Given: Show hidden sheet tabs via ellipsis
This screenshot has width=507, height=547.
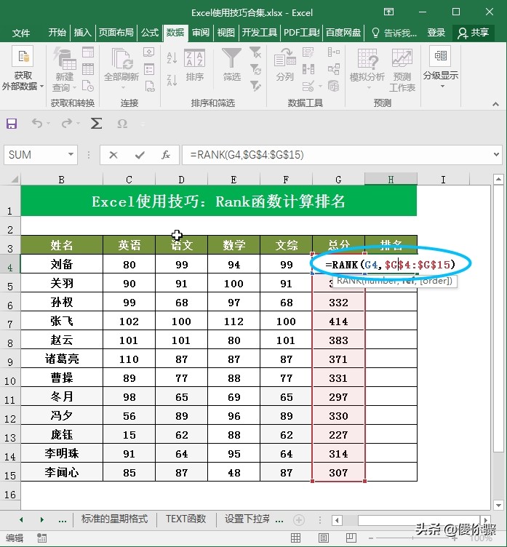Looking at the screenshot, I should (x=63, y=520).
